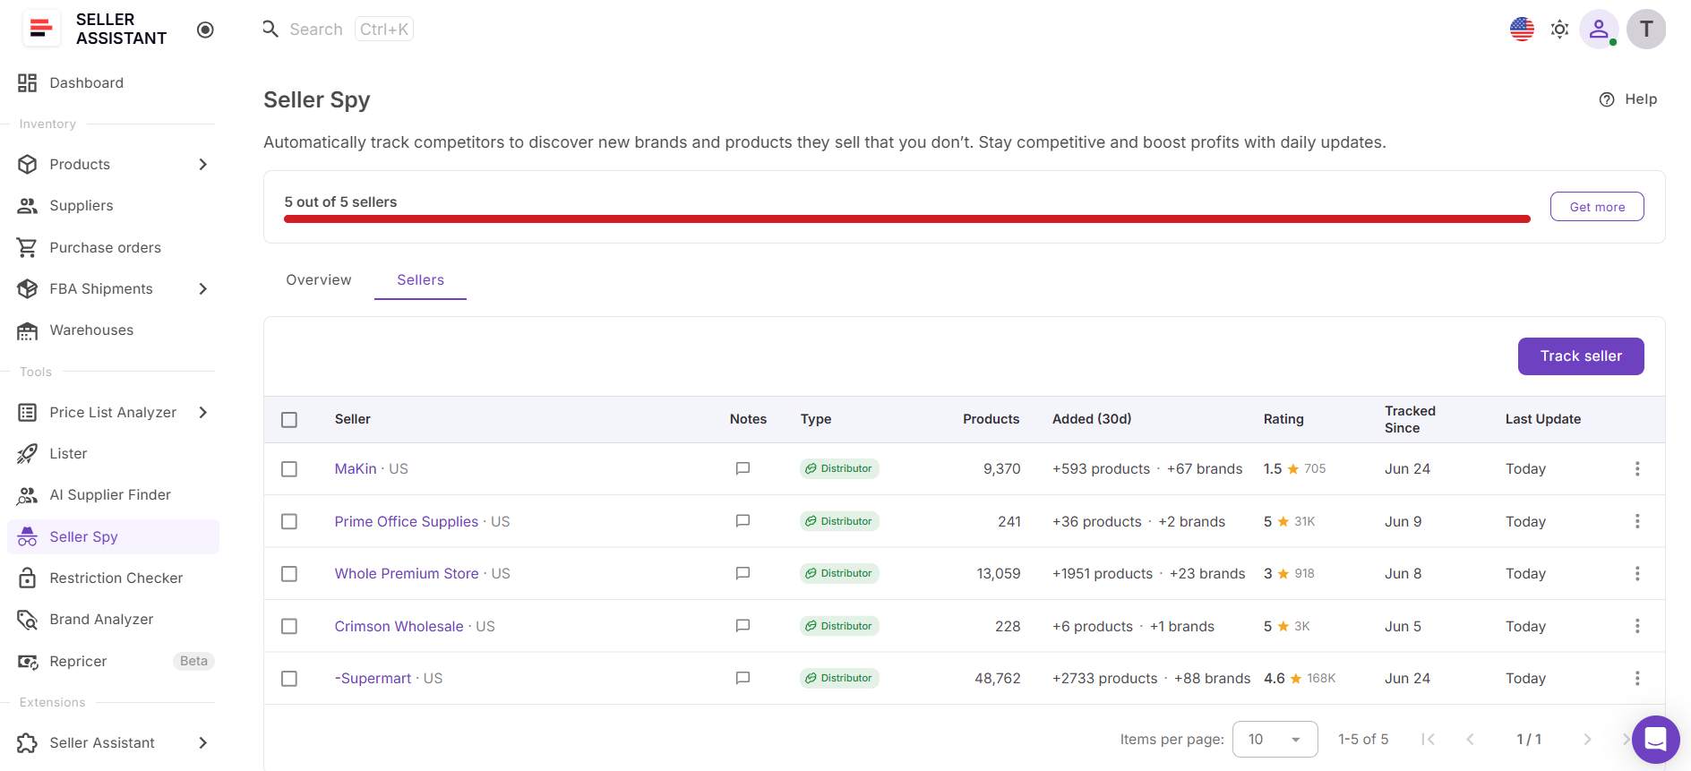The image size is (1691, 771).
Task: Click the Last Update column header
Action: tap(1543, 419)
